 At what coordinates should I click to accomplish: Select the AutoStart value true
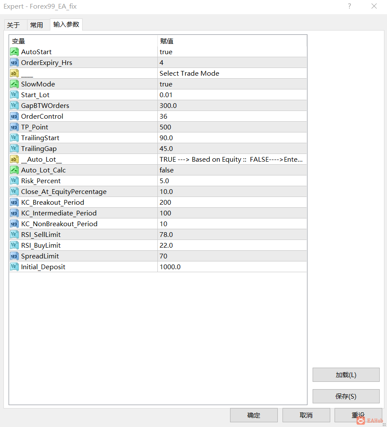coord(232,52)
